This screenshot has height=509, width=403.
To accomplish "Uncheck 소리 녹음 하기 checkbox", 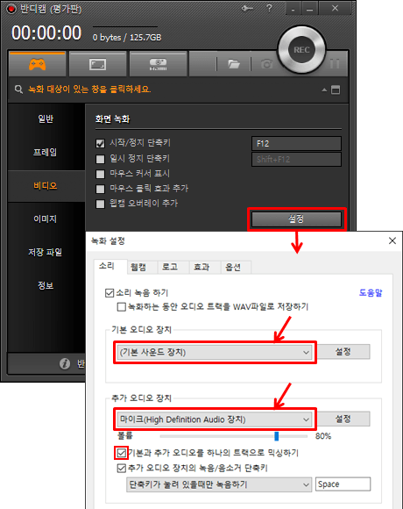I will [110, 293].
